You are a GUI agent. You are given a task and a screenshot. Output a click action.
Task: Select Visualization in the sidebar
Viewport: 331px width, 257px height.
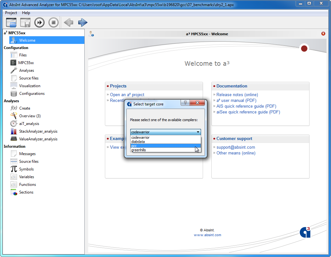click(30, 86)
